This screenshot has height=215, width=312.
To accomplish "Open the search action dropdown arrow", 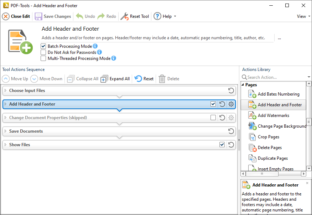I will click(309, 77).
